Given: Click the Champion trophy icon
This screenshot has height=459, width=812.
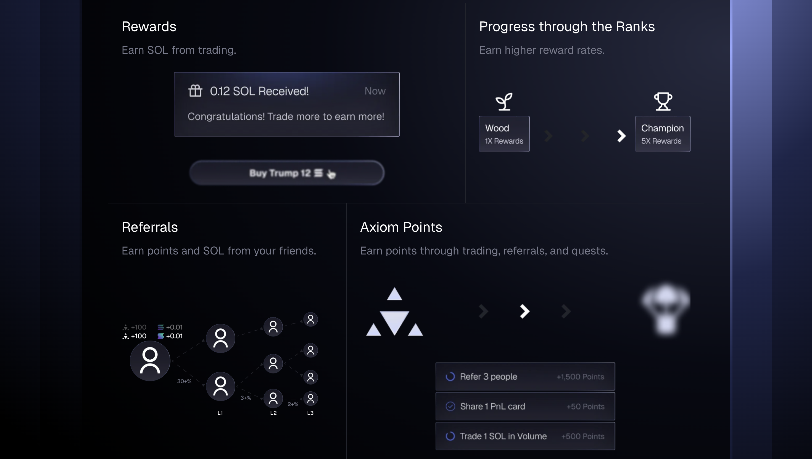Looking at the screenshot, I should [x=663, y=101].
